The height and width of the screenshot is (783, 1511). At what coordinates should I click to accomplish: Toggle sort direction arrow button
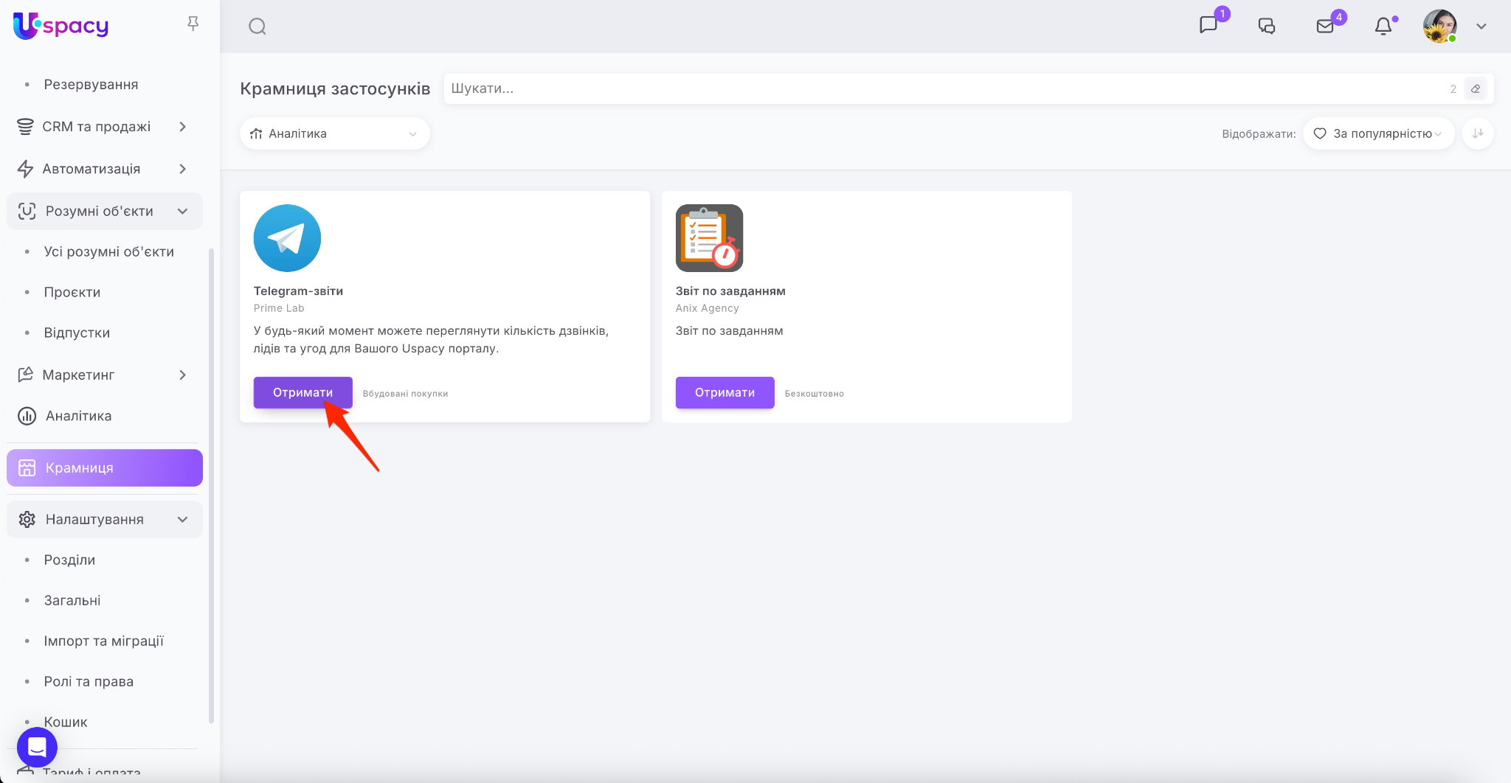[1478, 133]
